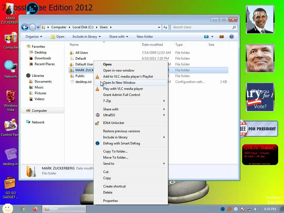Viewport: 284px width, 213px height.
Task: Click the Control Panel desktop icon
Action: [x=10, y=128]
